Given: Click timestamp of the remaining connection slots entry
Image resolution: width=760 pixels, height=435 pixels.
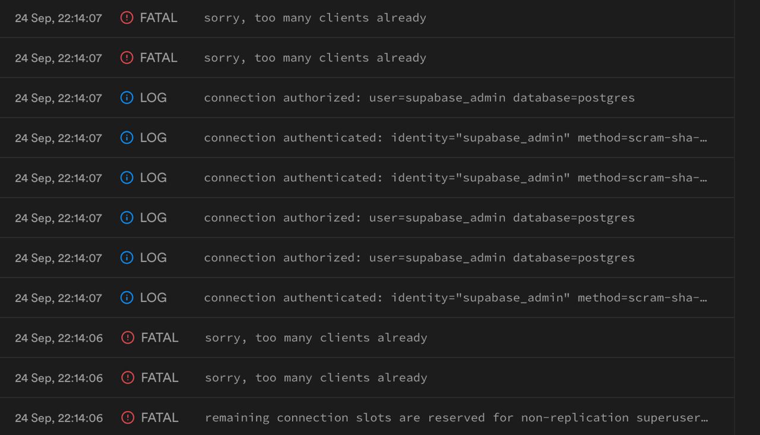Looking at the screenshot, I should [59, 418].
